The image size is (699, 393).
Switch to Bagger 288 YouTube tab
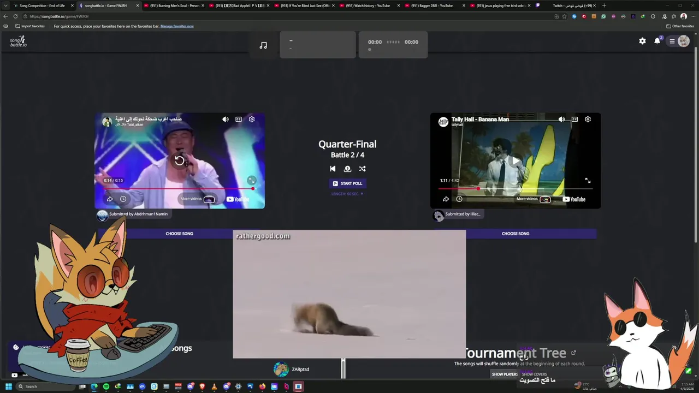(x=434, y=5)
